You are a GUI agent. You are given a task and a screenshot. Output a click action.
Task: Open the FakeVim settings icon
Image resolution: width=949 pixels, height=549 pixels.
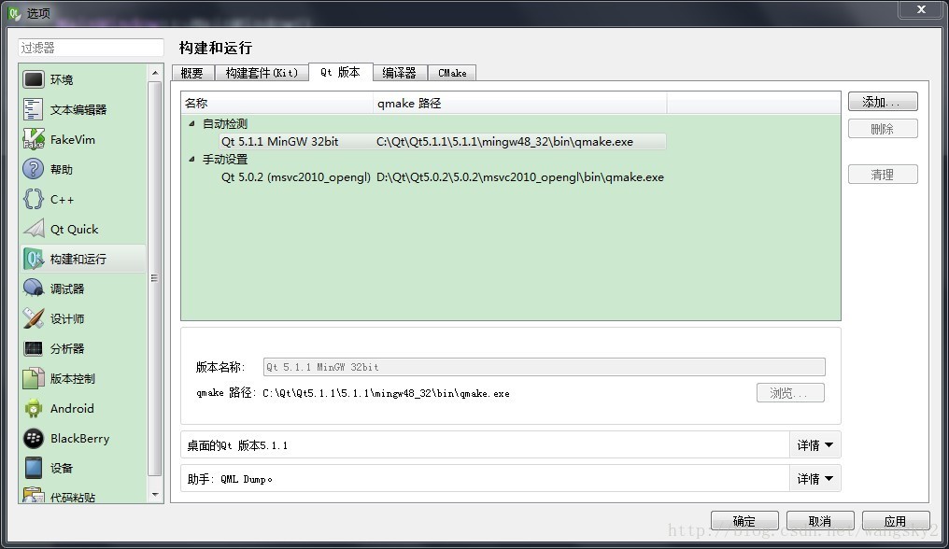pyautogui.click(x=34, y=139)
